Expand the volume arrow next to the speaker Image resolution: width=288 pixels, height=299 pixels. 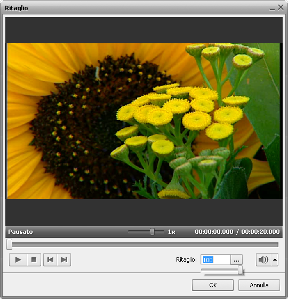pyautogui.click(x=275, y=259)
